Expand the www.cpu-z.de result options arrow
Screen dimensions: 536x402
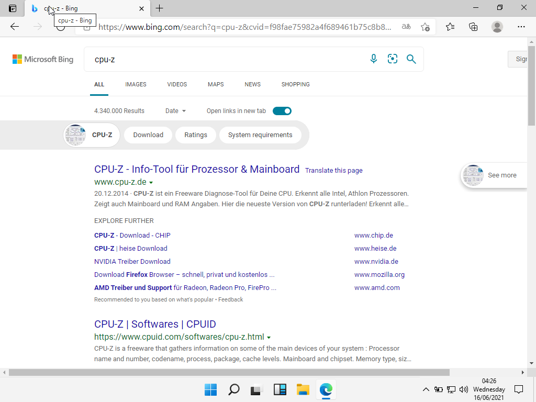[151, 183]
